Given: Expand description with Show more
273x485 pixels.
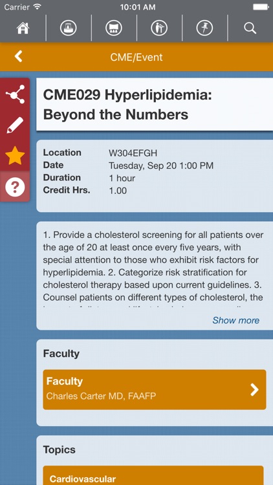Looking at the screenshot, I should [x=236, y=320].
